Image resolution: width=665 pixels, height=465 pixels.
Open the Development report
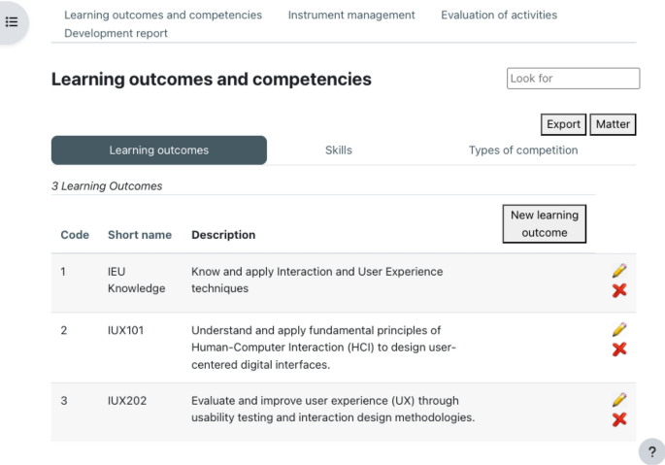116,33
